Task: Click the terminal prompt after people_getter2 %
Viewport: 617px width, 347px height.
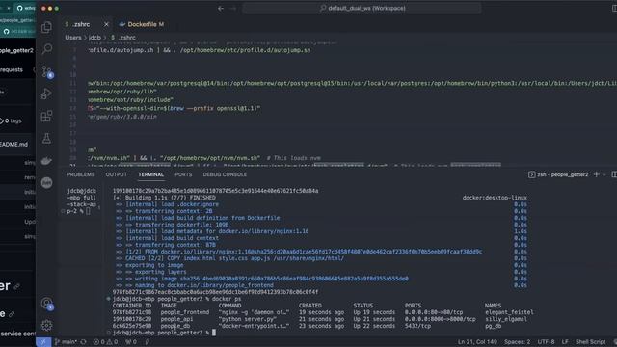Action: click(x=214, y=333)
